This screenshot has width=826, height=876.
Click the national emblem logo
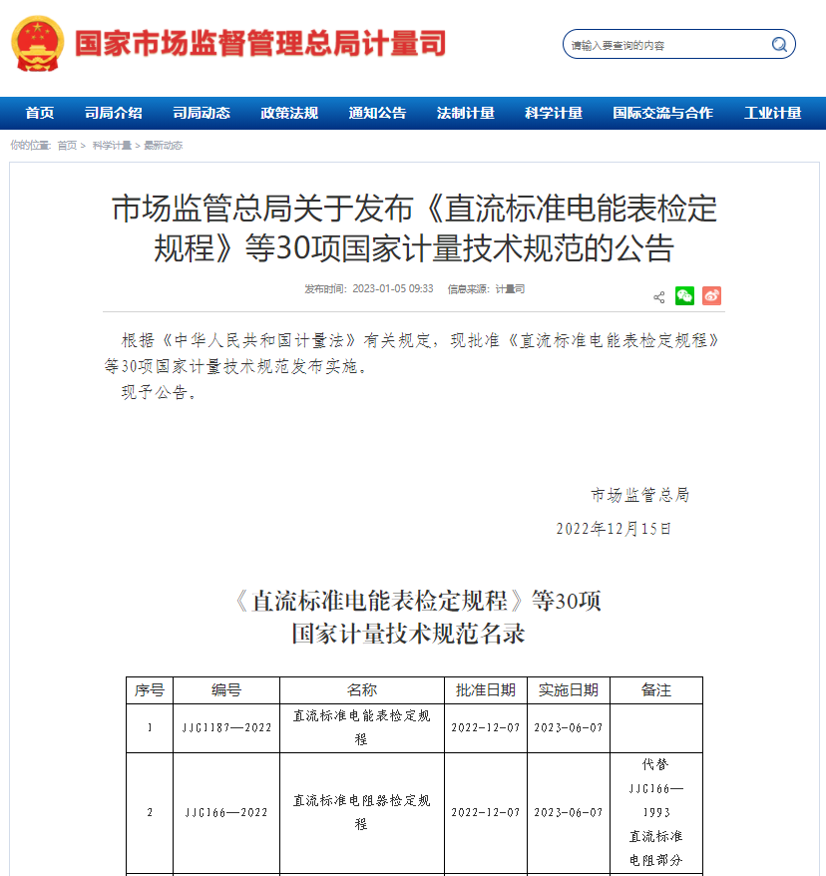point(37,44)
